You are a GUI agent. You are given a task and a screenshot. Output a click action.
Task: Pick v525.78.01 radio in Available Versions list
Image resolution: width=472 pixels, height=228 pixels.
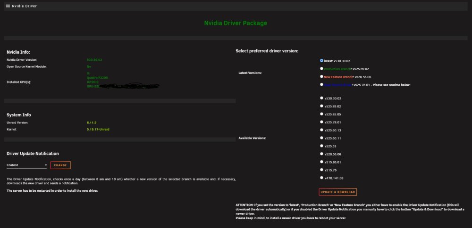[321, 122]
